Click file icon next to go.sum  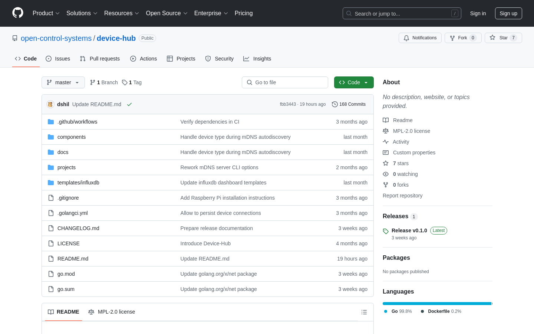click(x=51, y=289)
